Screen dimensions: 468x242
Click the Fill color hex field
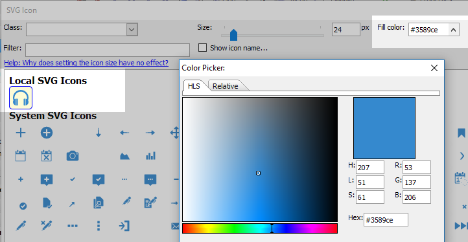(428, 30)
